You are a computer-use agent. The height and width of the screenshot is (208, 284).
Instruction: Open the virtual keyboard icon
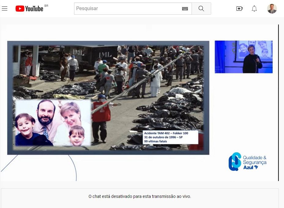[x=185, y=9]
